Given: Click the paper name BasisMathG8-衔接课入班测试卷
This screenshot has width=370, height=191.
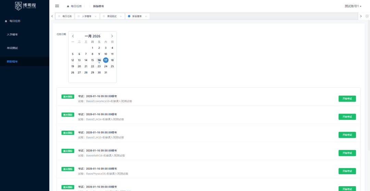Looking at the screenshot, I should 106,156.
